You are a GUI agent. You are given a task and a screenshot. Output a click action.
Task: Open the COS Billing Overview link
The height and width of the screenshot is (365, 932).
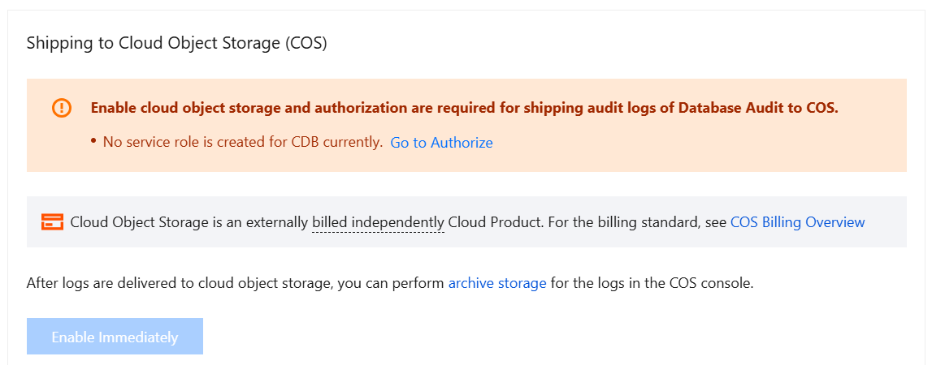click(x=797, y=221)
